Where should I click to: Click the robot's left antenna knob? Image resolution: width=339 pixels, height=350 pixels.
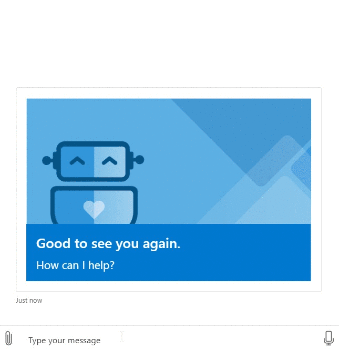click(47, 160)
